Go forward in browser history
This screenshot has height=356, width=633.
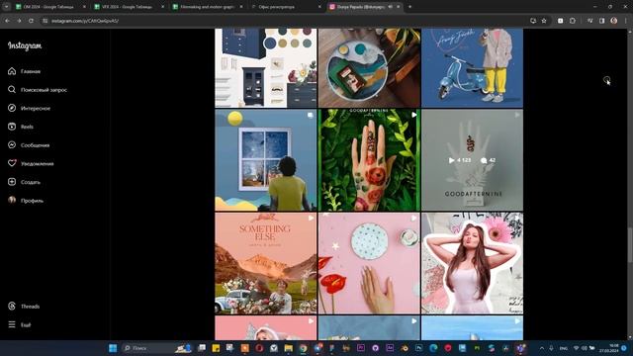(x=19, y=21)
